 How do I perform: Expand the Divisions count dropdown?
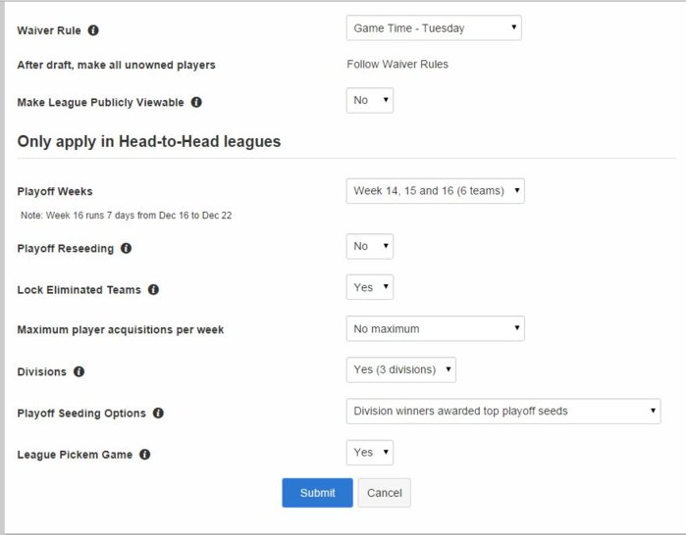pos(400,369)
